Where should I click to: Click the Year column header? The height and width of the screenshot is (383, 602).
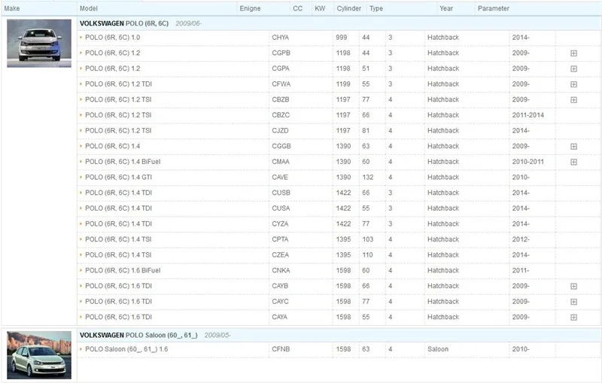(446, 8)
